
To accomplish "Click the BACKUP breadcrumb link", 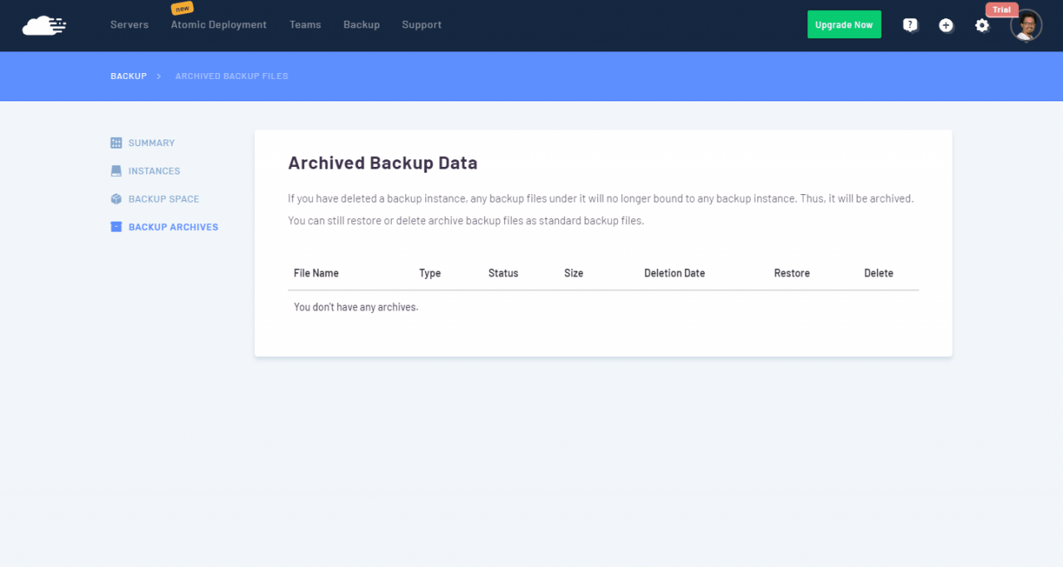I will click(129, 76).
